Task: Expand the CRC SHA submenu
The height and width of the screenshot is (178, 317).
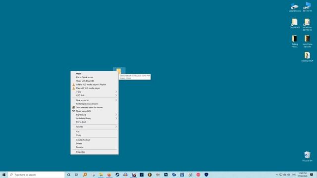Action: [95, 95]
